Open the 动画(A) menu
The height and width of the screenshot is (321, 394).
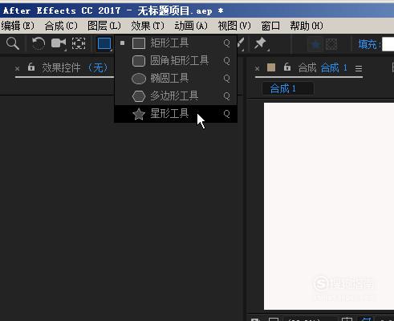point(191,26)
